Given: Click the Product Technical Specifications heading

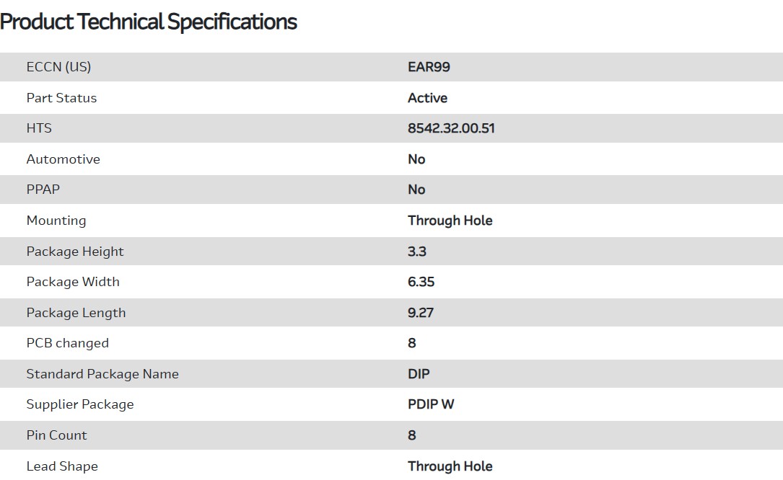Looking at the screenshot, I should tap(149, 22).
